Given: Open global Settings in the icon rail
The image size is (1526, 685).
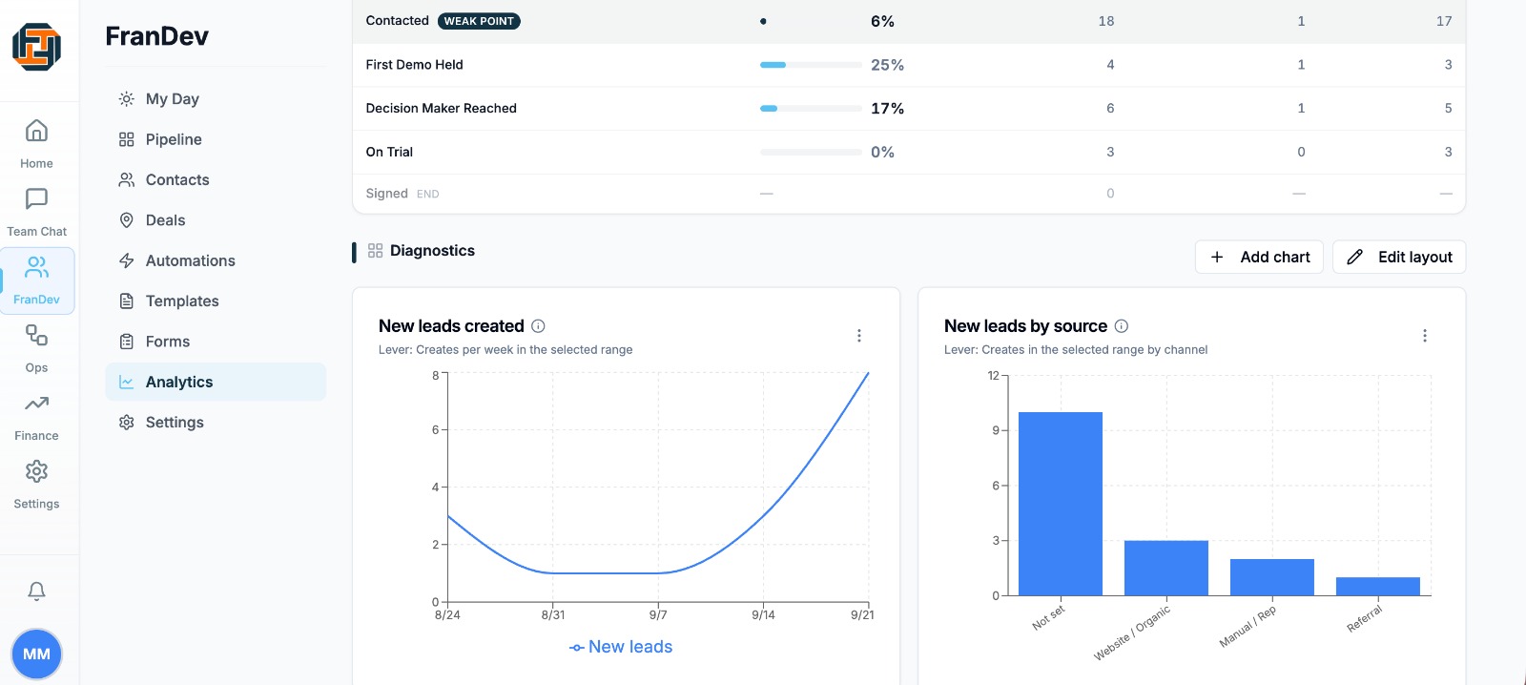Looking at the screenshot, I should (36, 484).
